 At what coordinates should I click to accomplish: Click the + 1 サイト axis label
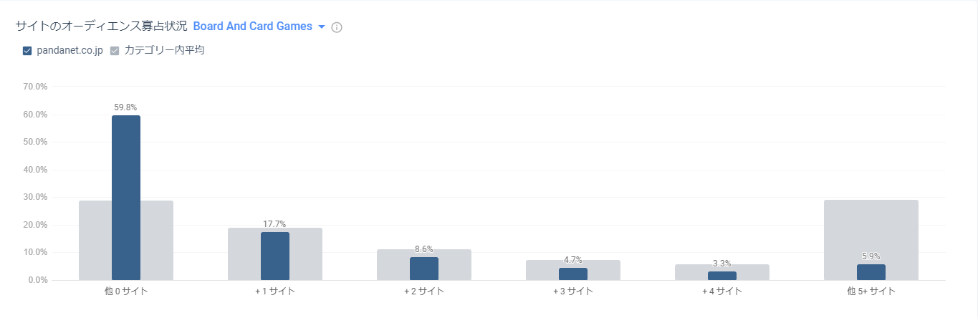click(x=275, y=291)
